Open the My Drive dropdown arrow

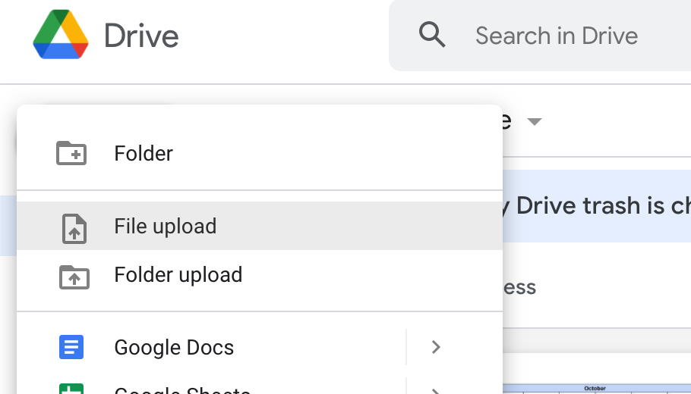pos(534,122)
